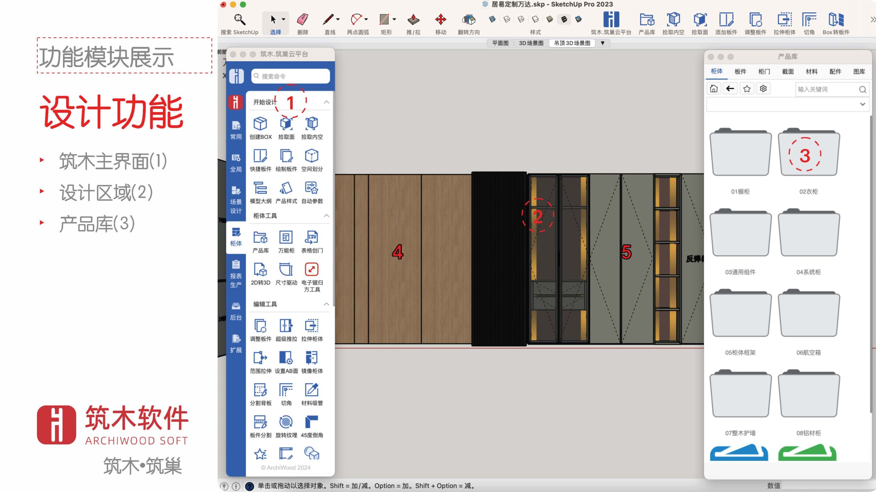Screen dimensions: 876x492
Task: Expand the scene tabs dropdown arrow
Action: (603, 43)
